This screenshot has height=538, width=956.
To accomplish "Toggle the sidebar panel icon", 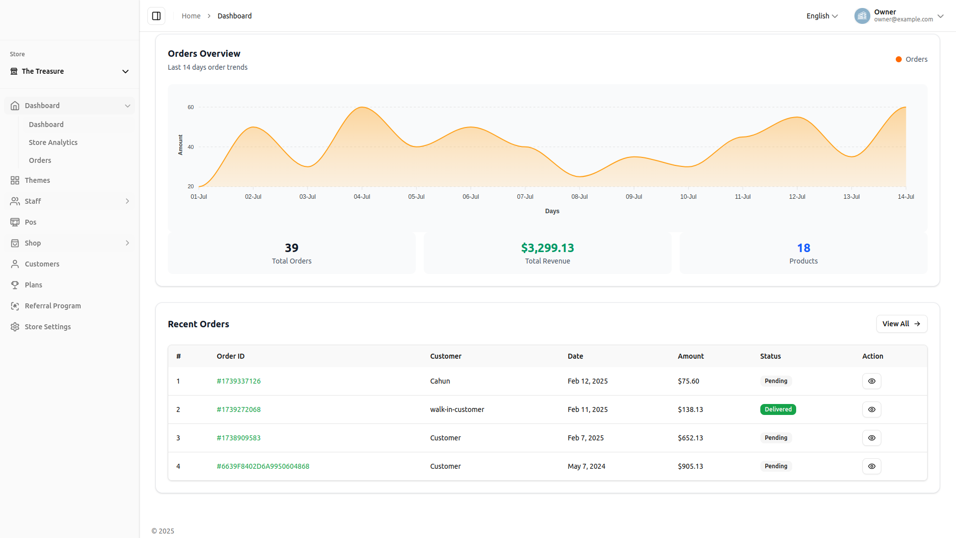I will point(156,16).
